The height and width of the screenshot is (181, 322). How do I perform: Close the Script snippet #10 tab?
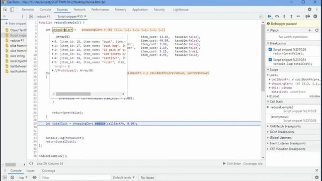pyautogui.click(x=85, y=16)
